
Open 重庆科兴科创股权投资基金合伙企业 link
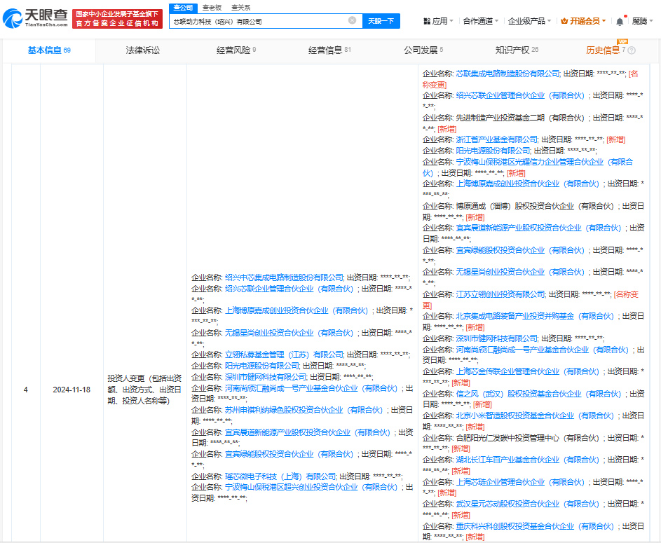pyautogui.click(x=535, y=526)
